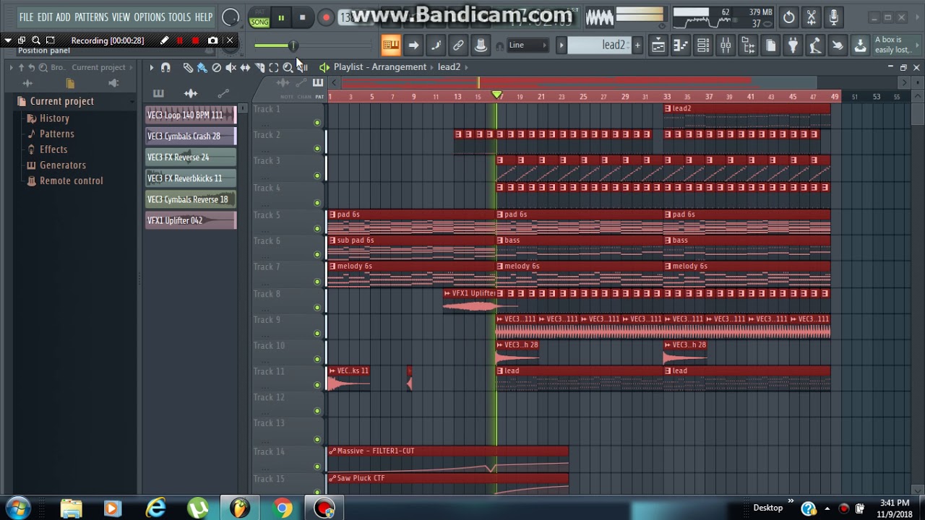
Task: Click the one-click audio recording microphone
Action: [x=833, y=17]
